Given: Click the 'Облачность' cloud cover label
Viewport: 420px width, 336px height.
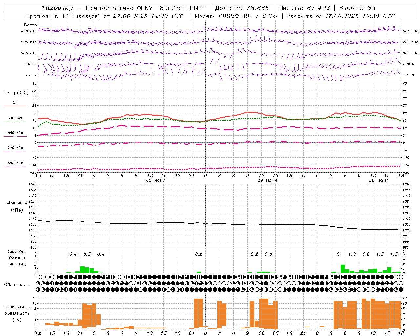Looking at the screenshot, I should (x=17, y=285).
